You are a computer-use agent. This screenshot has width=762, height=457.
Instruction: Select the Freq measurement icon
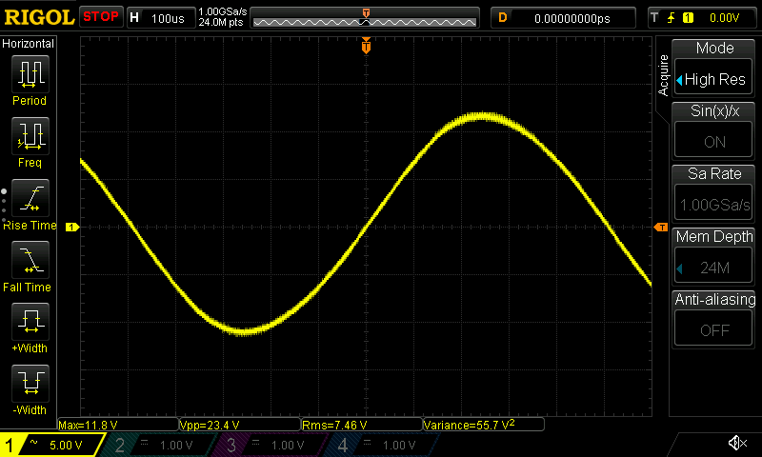[30, 136]
